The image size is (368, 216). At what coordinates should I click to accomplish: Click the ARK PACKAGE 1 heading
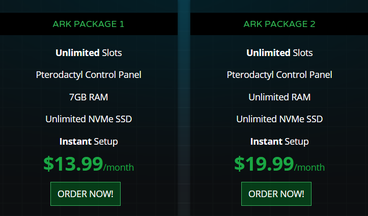pyautogui.click(x=89, y=24)
